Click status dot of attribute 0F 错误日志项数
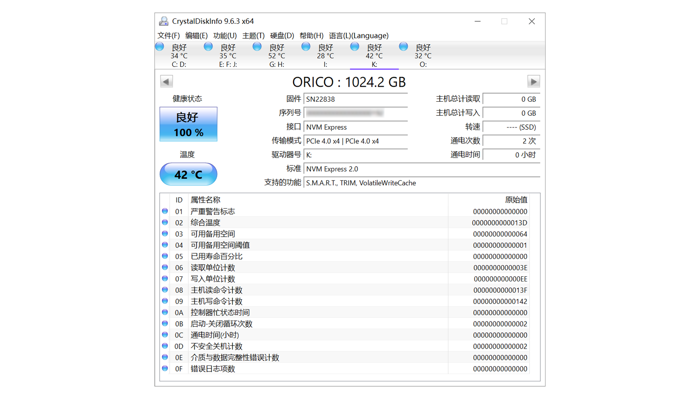Screen dimensions: 700x400 pyautogui.click(x=165, y=368)
